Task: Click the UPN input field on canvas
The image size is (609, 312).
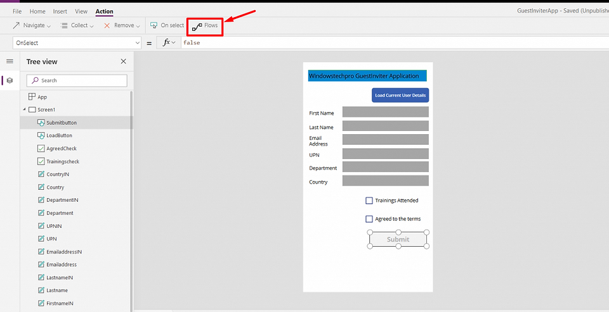Action: pos(385,154)
